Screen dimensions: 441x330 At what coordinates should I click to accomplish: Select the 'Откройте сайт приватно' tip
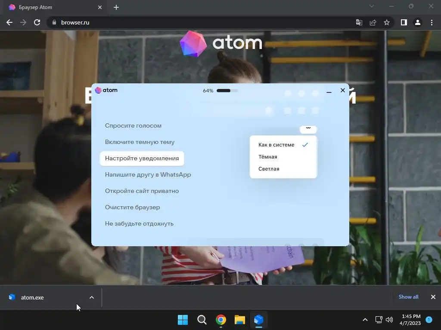coord(142,191)
